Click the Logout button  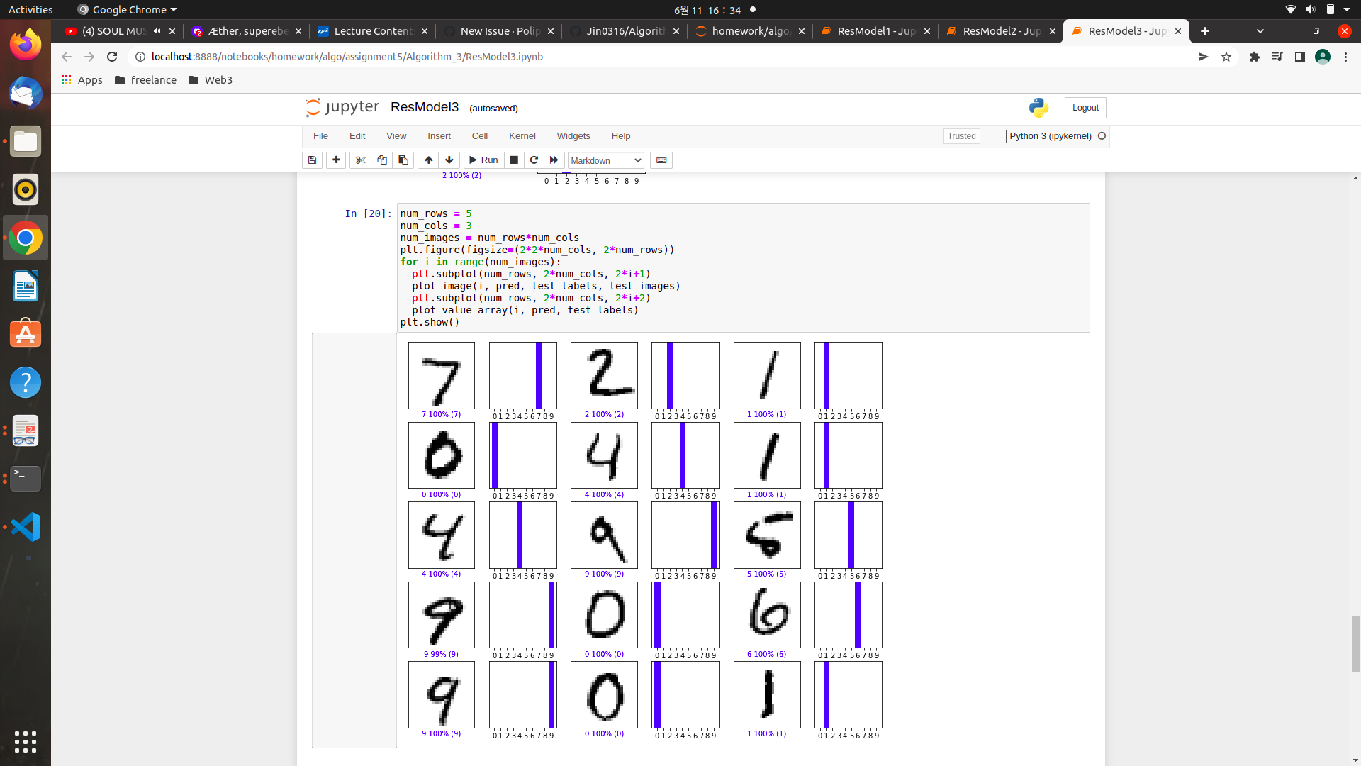1085,108
